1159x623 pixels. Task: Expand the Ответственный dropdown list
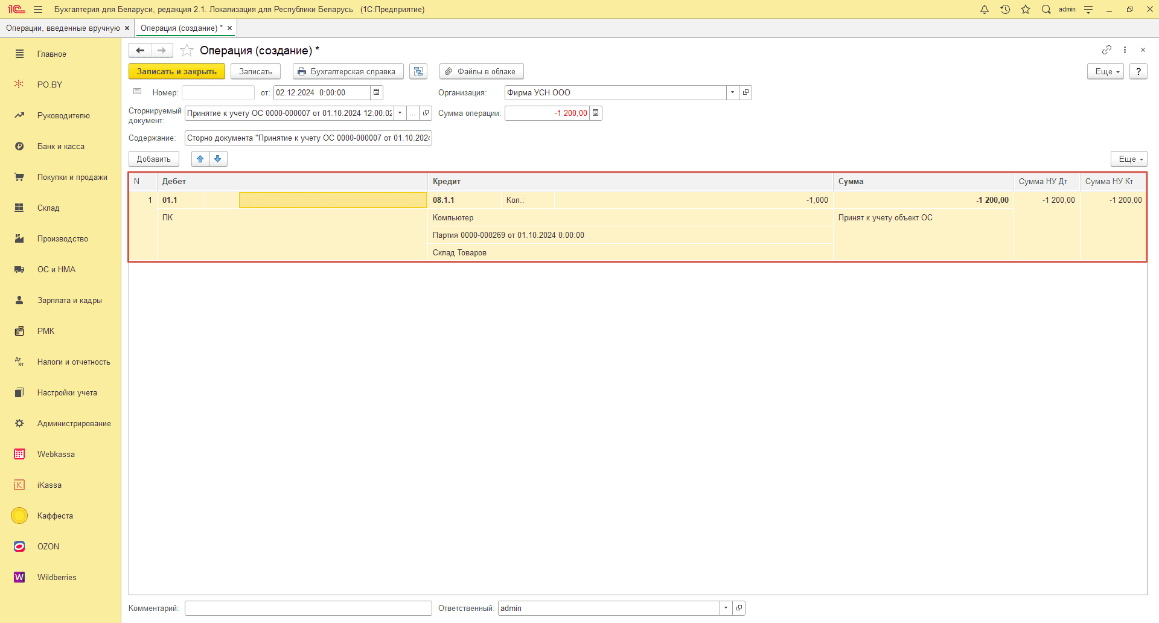[x=726, y=608]
